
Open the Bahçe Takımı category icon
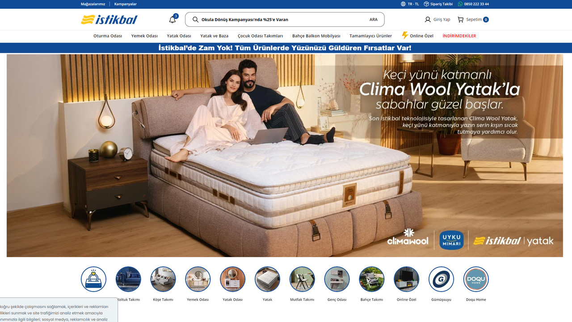372,279
